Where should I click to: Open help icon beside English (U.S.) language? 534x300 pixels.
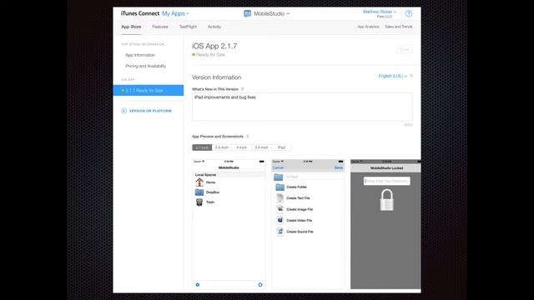(x=411, y=76)
